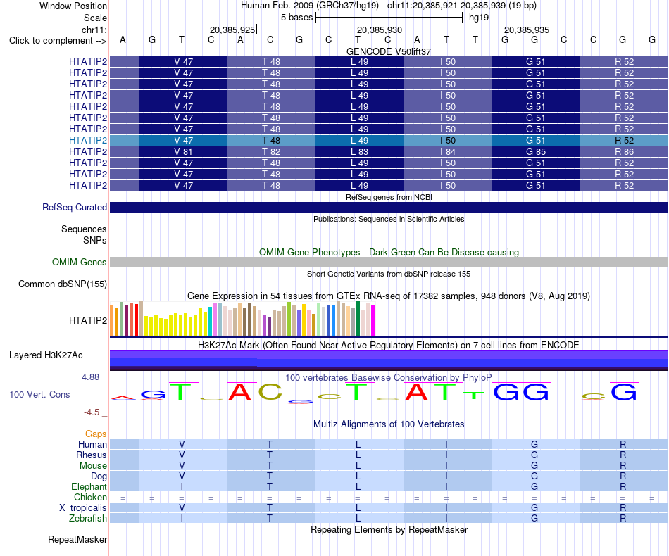Image resolution: width=669 pixels, height=556 pixels.
Task: Select the light-blue highlighted HTATIP2 transcript label
Action: click(x=88, y=140)
